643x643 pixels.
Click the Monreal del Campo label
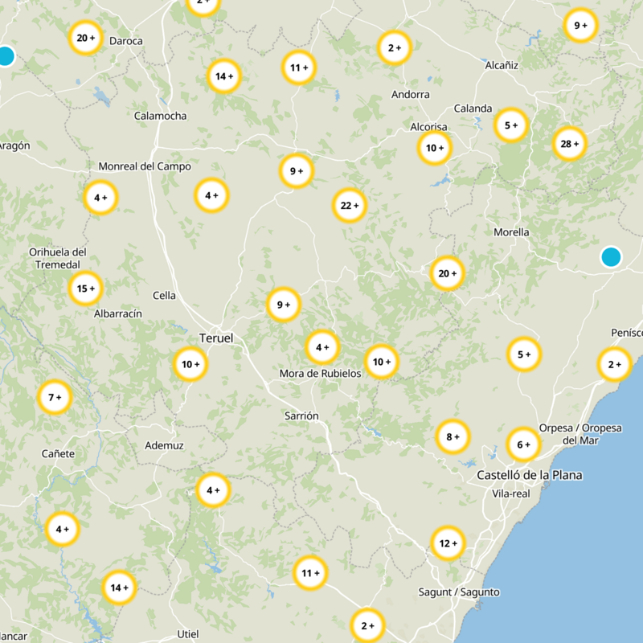[145, 166]
